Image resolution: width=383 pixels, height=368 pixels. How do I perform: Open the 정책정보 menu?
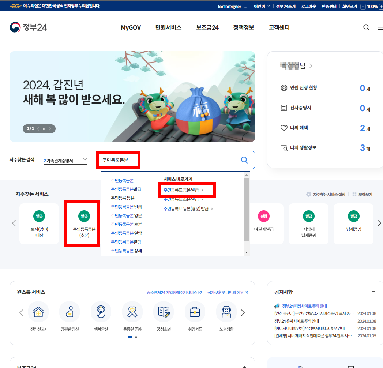click(244, 27)
